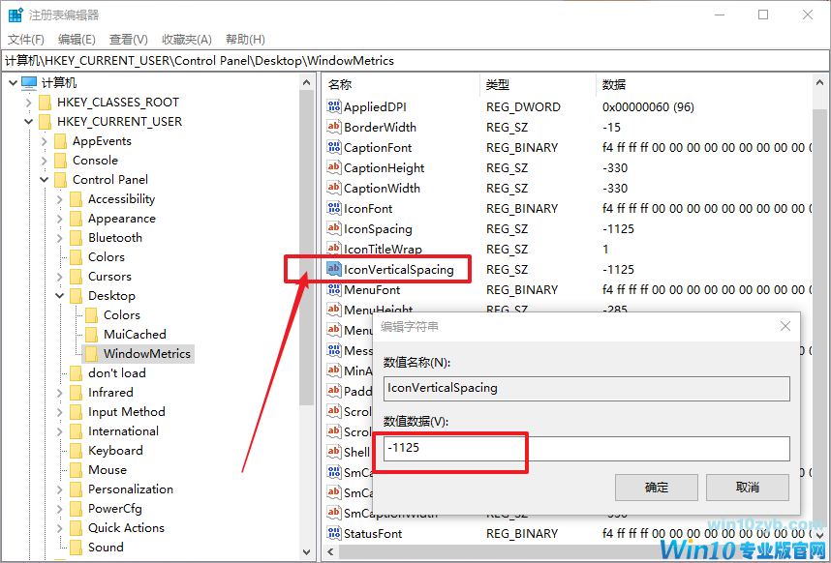Viewport: 831px width, 563px height.
Task: Click the AppEvents folder icon
Action: pyautogui.click(x=60, y=141)
